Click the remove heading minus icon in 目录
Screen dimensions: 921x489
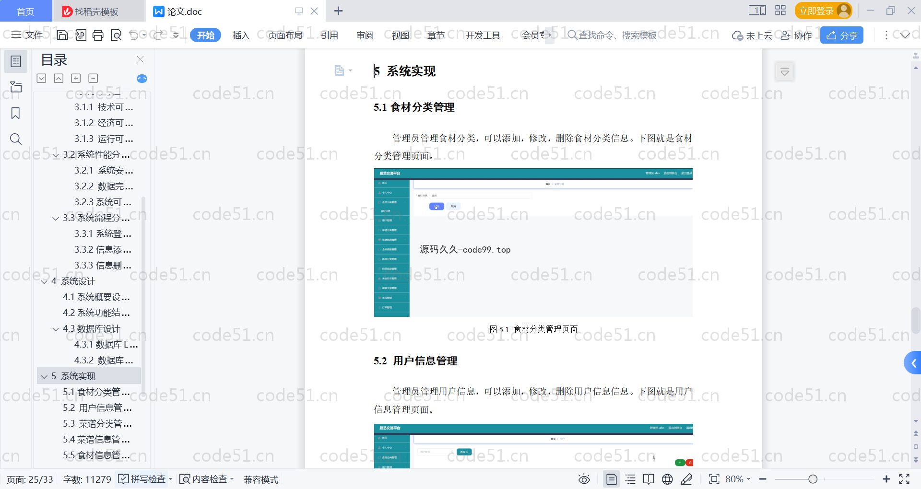point(93,78)
